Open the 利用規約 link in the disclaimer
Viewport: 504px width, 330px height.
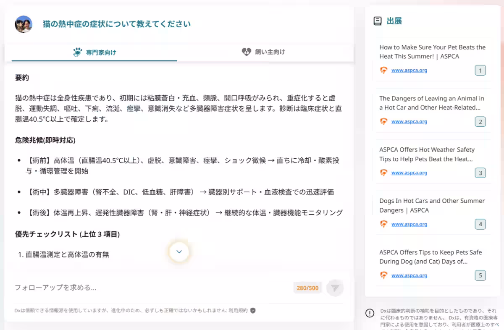pos(239,311)
